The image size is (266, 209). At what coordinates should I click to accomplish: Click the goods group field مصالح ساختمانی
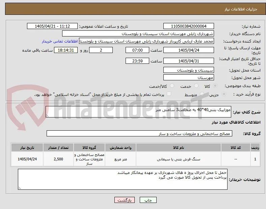pyautogui.click(x=139, y=133)
